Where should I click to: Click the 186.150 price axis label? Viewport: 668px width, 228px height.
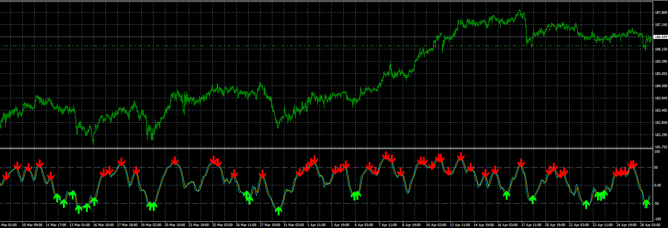pos(660,49)
